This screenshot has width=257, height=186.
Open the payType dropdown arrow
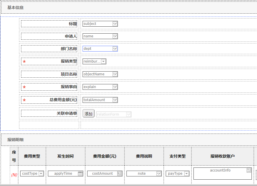[x=187, y=174]
